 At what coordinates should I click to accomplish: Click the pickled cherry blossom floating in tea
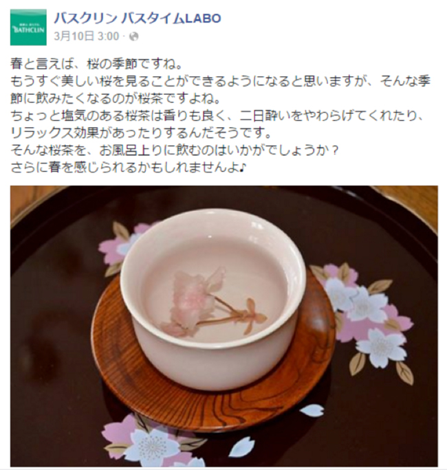click(x=210, y=303)
